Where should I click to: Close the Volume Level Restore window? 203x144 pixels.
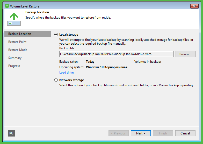pos(194,6)
